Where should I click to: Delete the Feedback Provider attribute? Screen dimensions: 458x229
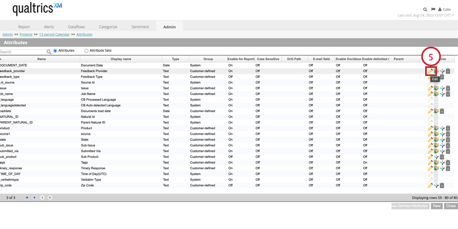pyautogui.click(x=448, y=71)
